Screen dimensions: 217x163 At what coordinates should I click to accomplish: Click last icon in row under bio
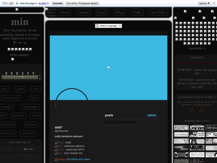point(31,49)
